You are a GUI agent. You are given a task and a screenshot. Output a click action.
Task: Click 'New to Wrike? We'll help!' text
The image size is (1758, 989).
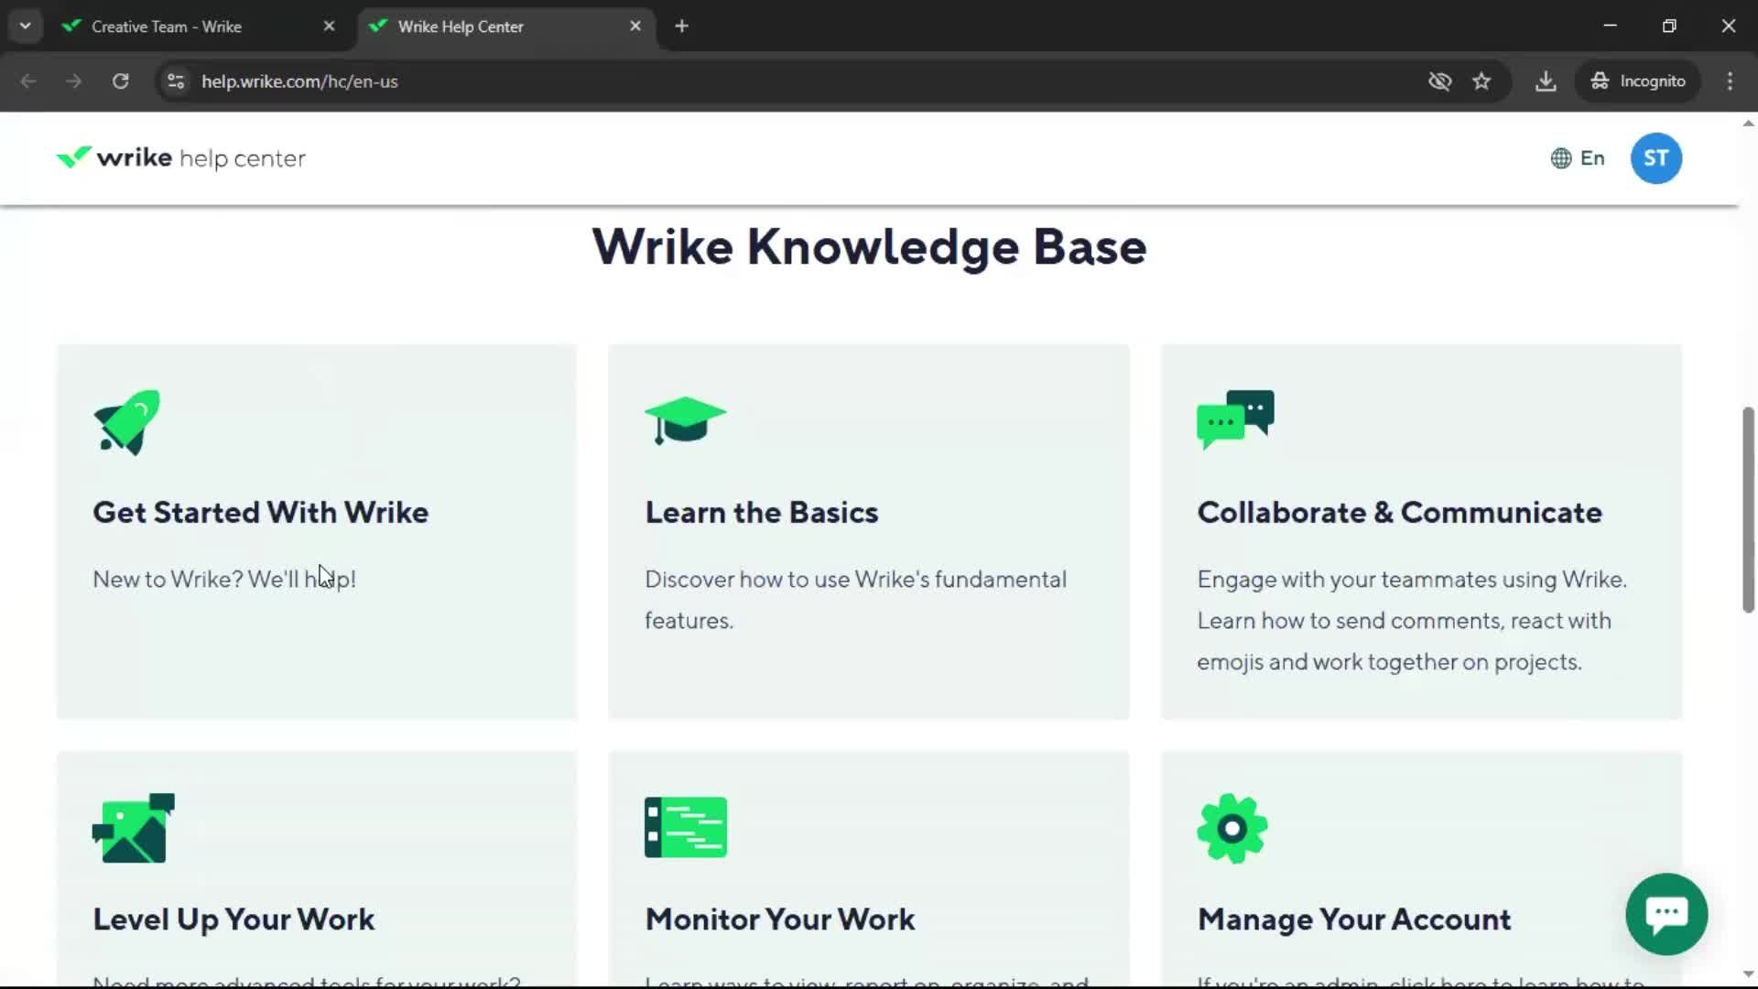224,580
